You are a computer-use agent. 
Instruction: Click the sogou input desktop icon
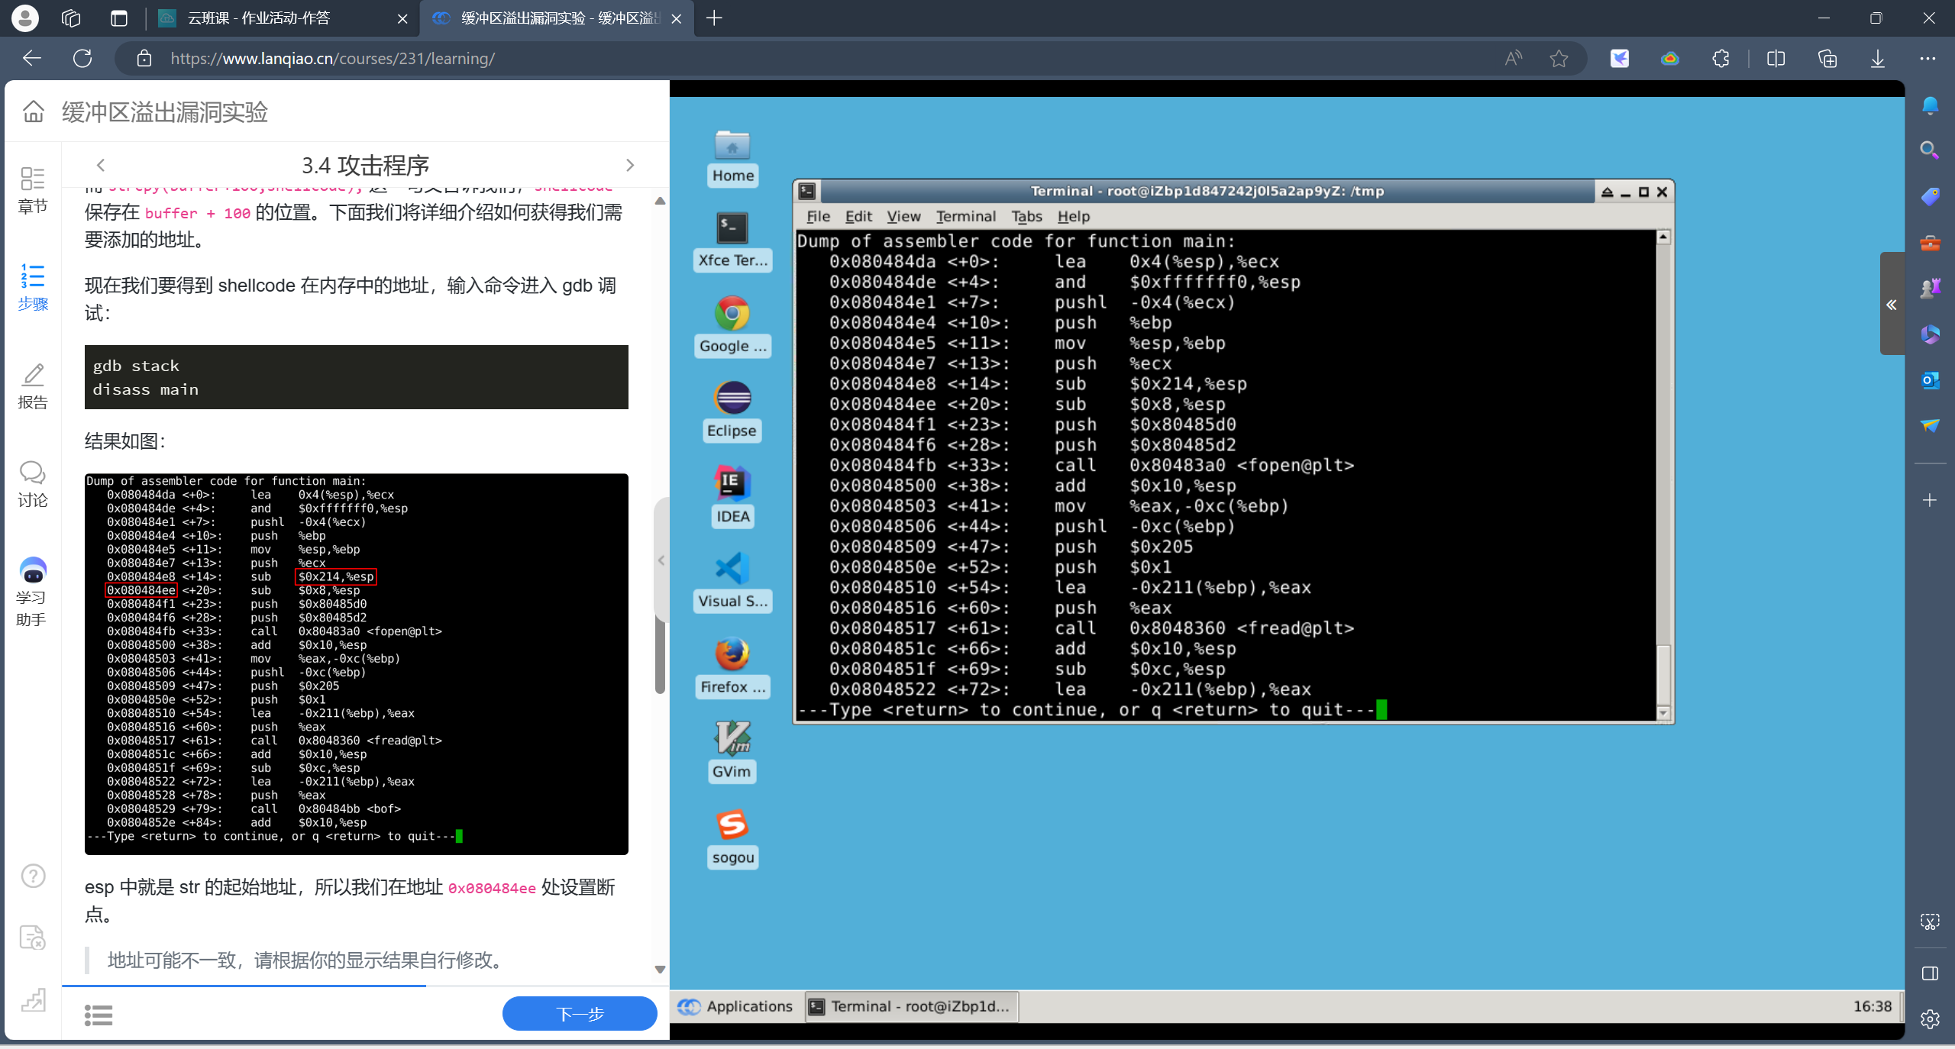(x=732, y=825)
